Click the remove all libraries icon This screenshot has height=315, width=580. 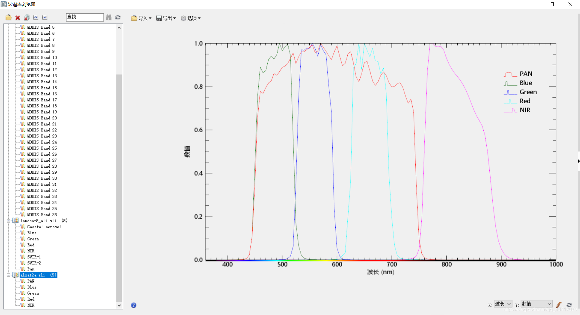point(27,18)
